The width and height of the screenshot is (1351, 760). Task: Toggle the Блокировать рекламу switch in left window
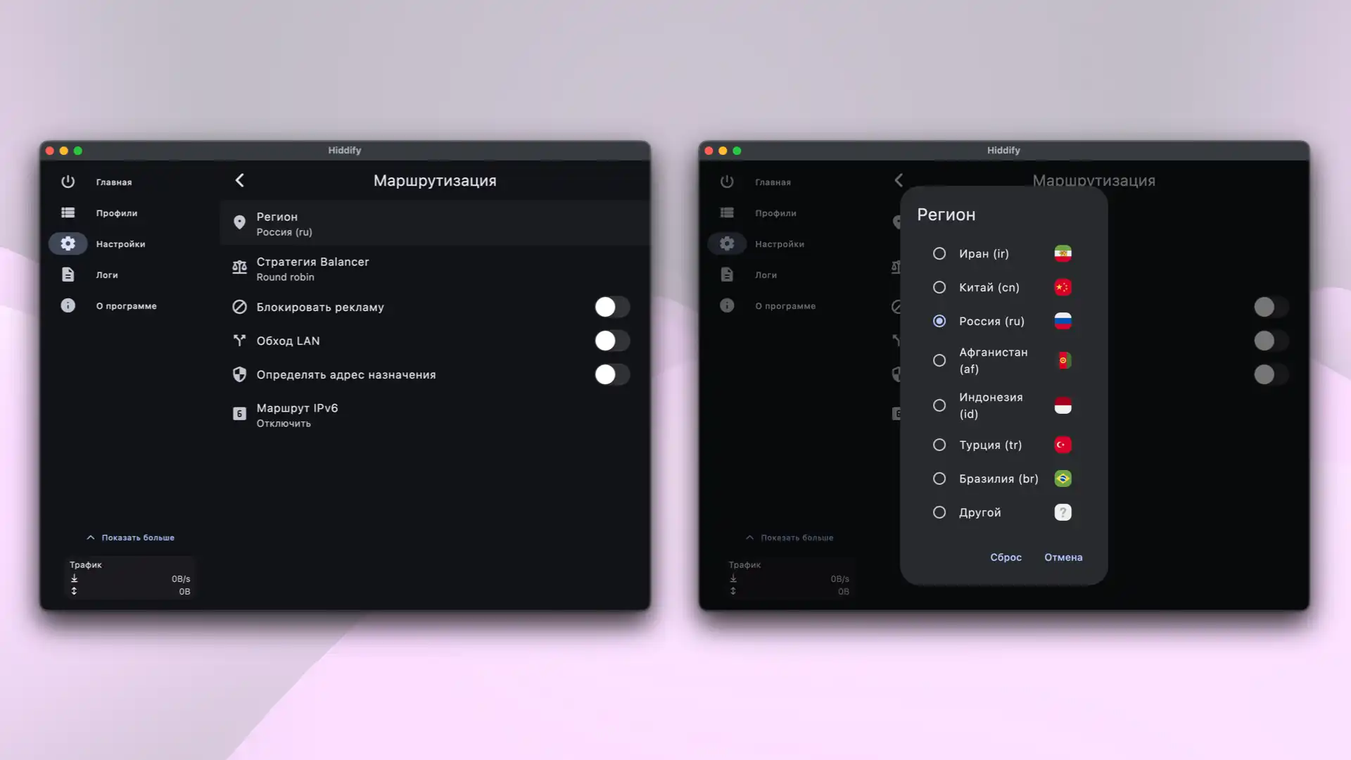(x=611, y=307)
